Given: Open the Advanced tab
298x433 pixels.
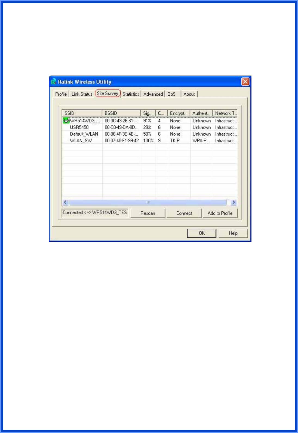Looking at the screenshot, I should click(x=153, y=94).
